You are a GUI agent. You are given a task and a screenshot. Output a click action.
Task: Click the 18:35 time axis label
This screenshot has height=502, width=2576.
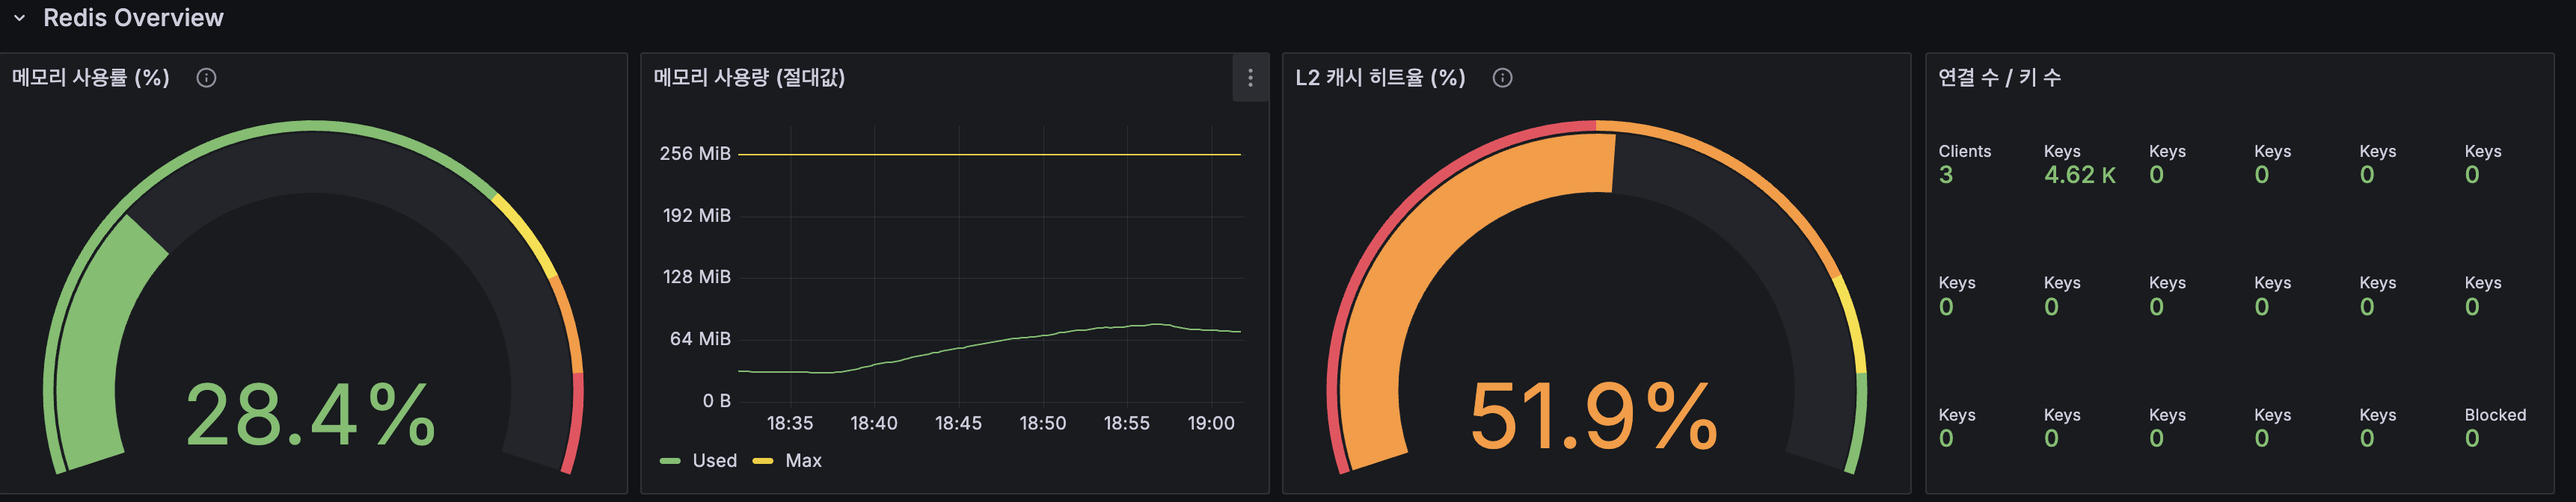pos(790,423)
